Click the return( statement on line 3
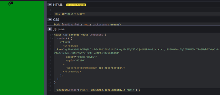 coord(65,42)
